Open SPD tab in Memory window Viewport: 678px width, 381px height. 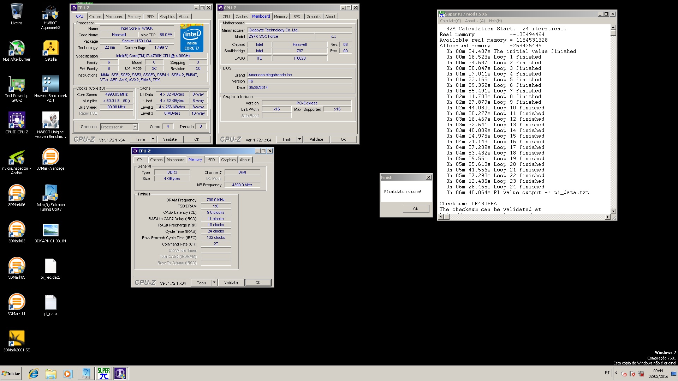tap(211, 160)
